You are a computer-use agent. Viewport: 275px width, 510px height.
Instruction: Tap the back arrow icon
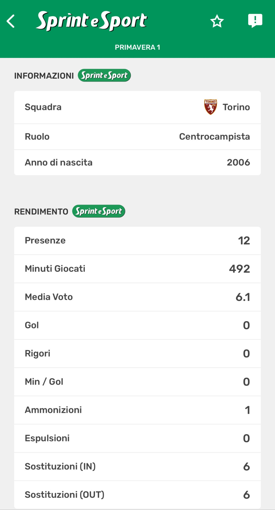[x=11, y=21]
